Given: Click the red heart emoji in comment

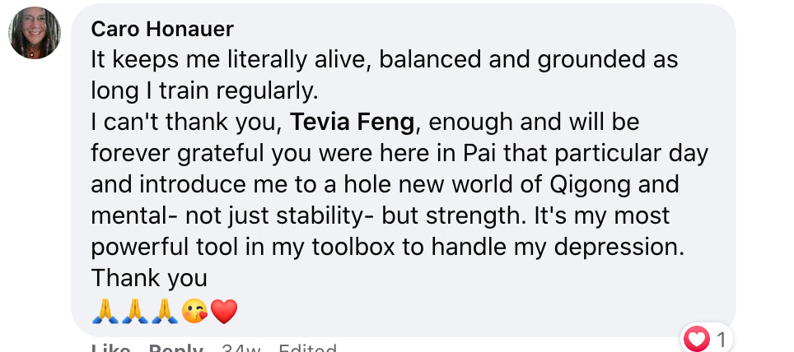Looking at the screenshot, I should 224,311.
